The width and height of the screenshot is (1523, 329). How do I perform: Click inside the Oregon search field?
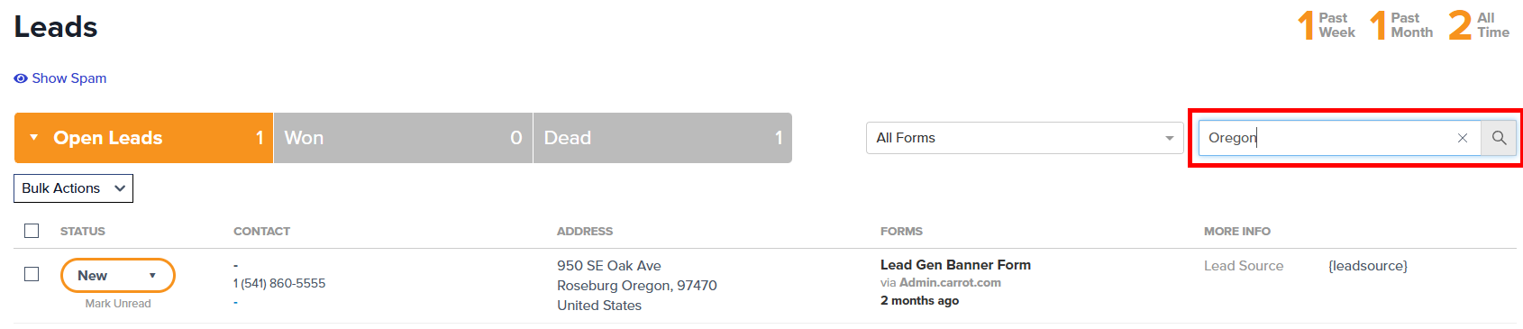[x=1325, y=138]
